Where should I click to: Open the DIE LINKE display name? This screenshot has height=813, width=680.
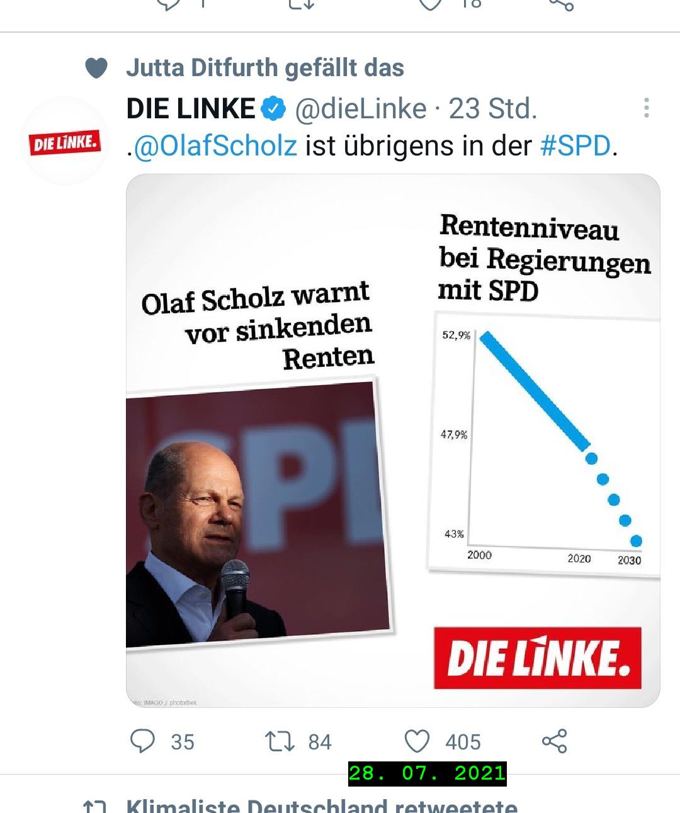[190, 109]
